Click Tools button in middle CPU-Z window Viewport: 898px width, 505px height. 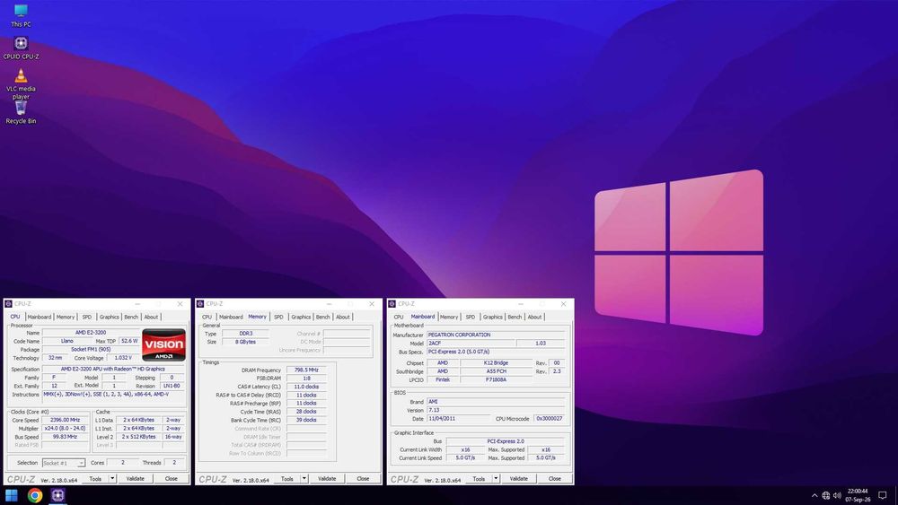[287, 479]
